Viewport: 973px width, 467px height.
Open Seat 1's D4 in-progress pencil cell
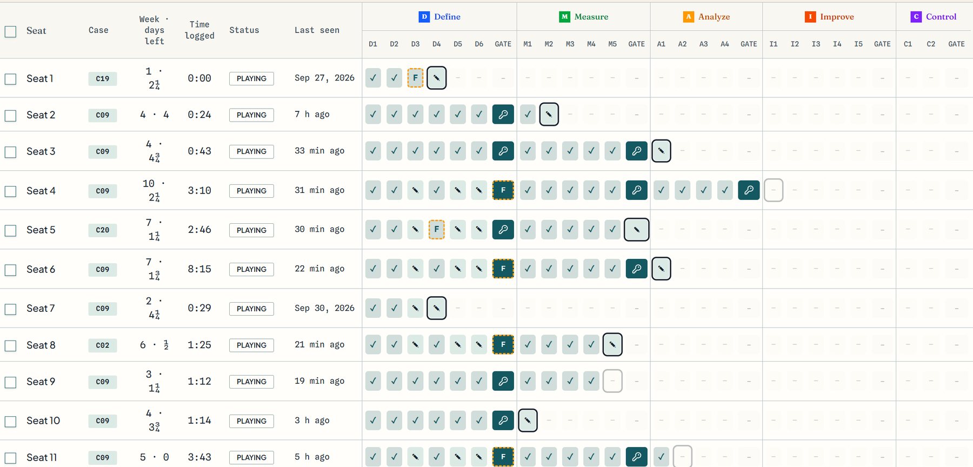pyautogui.click(x=436, y=78)
